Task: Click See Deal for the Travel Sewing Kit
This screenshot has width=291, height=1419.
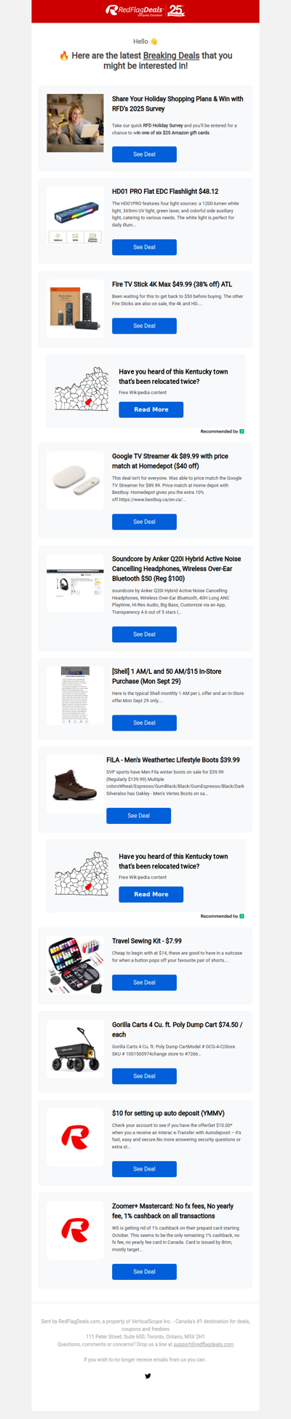Action: pyautogui.click(x=144, y=983)
